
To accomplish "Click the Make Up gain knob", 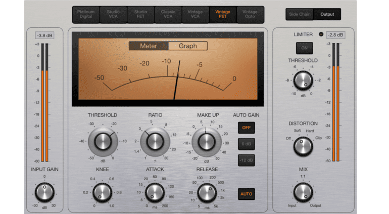I will pos(207,141).
